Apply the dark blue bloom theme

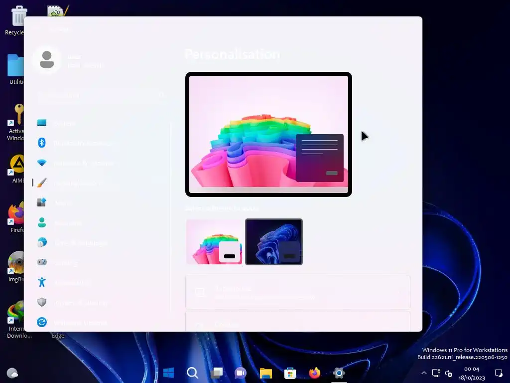click(274, 242)
